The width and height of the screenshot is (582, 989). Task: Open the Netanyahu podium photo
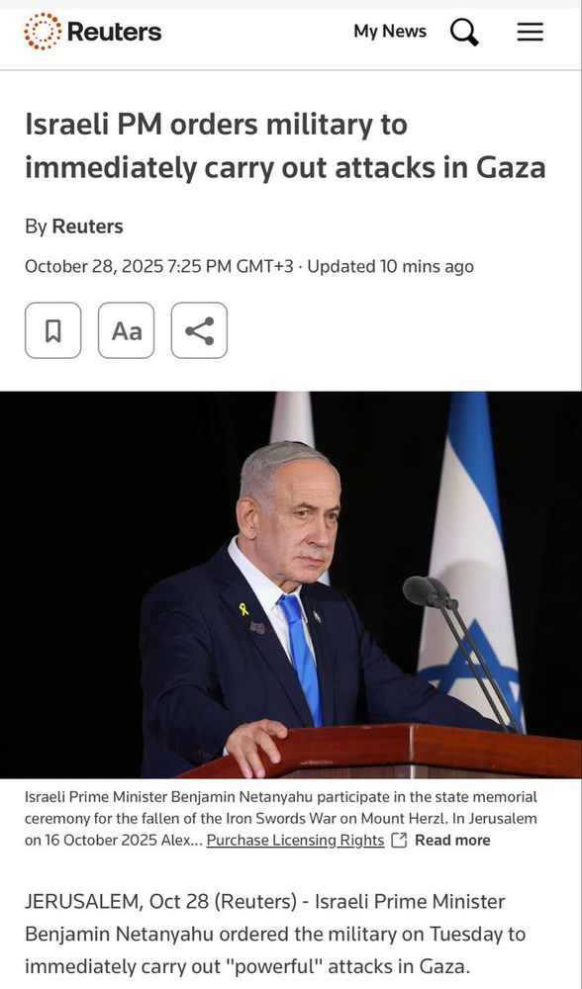click(x=291, y=584)
